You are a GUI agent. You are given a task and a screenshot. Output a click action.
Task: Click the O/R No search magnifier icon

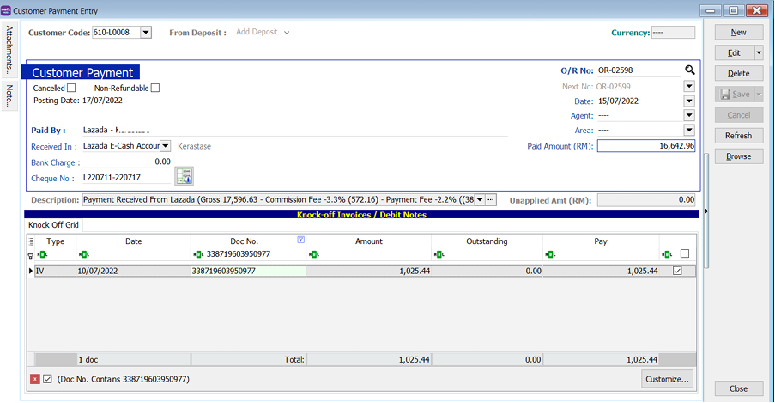pyautogui.click(x=689, y=70)
